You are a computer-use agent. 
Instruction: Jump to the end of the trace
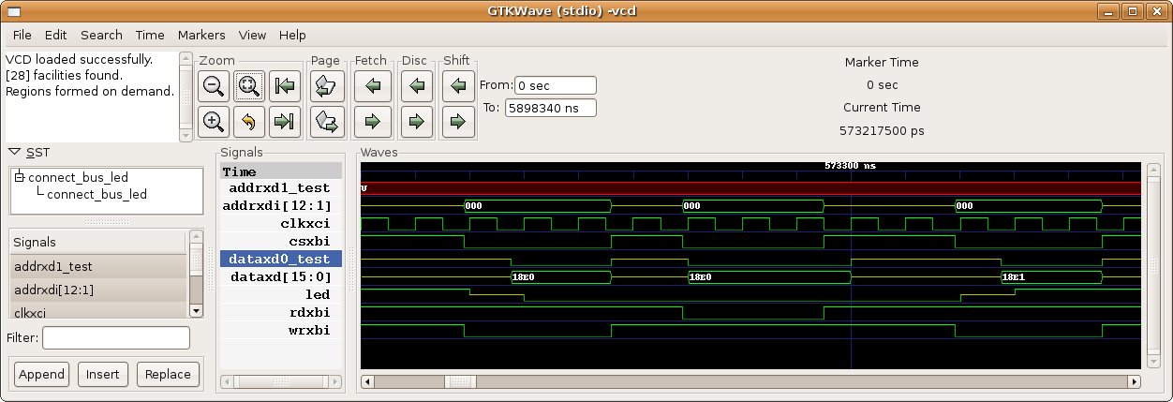click(283, 121)
